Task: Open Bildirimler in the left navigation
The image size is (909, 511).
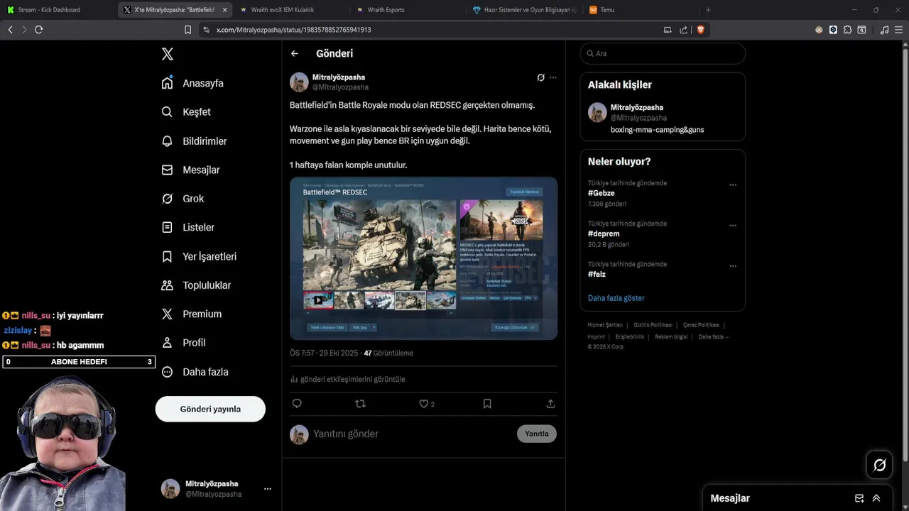Action: [194, 141]
